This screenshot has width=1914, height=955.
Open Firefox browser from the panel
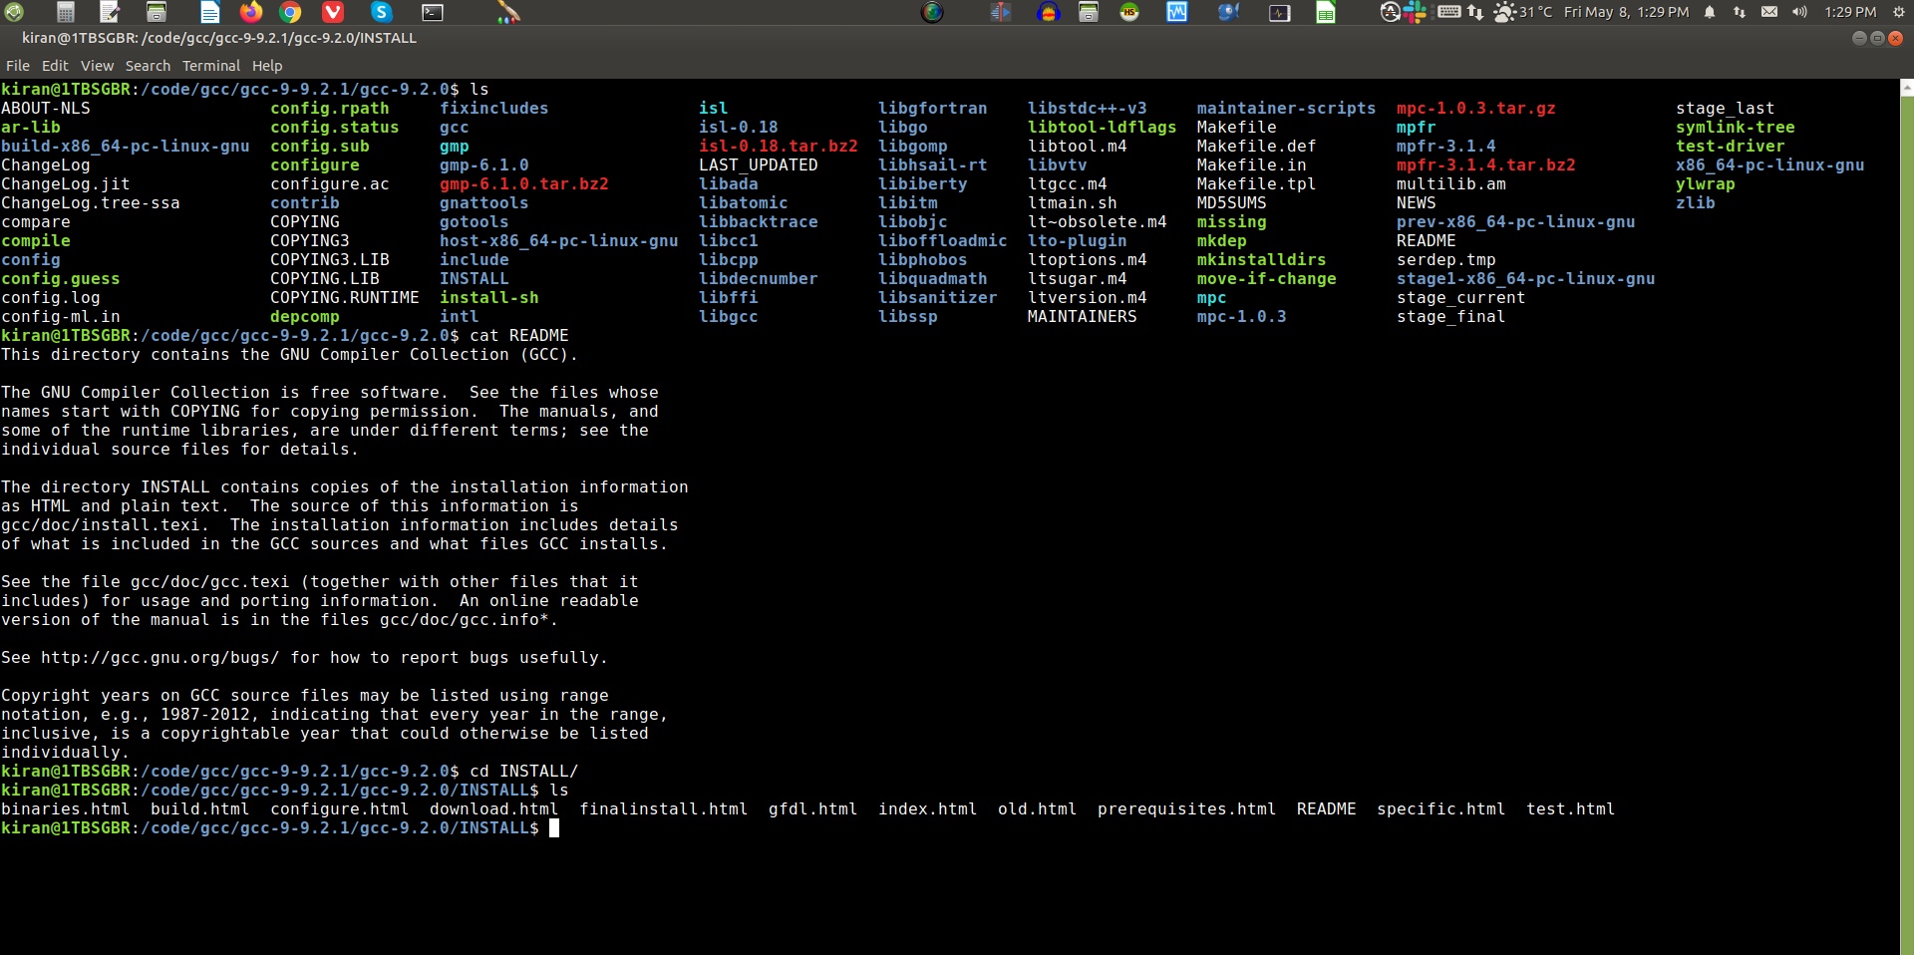pyautogui.click(x=251, y=12)
